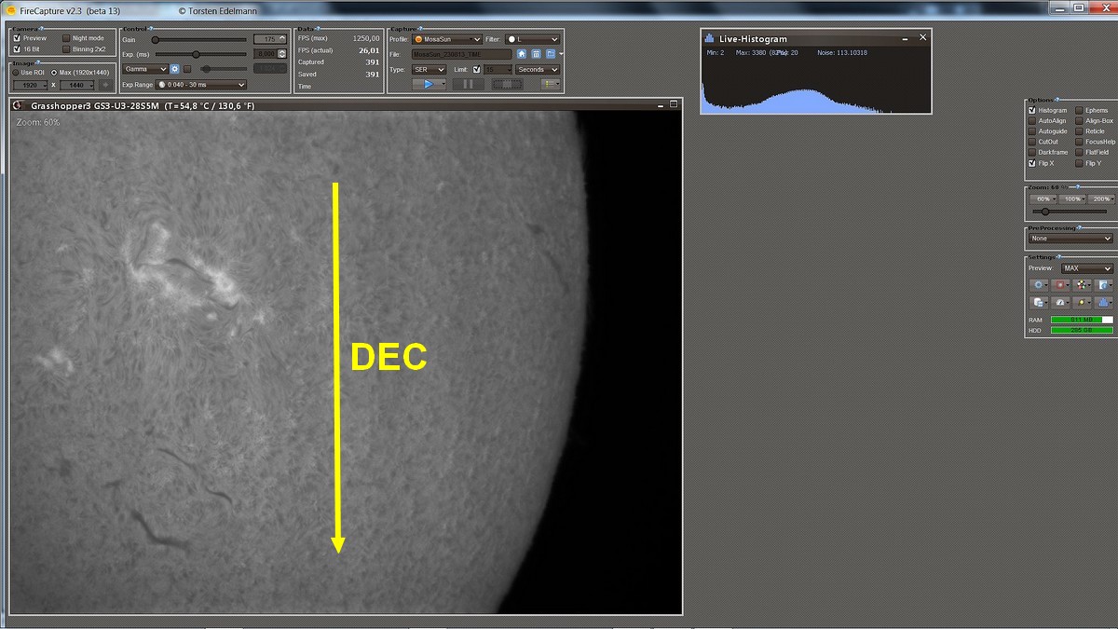
Task: Click the blue gear next to Gamma
Action: pyautogui.click(x=174, y=69)
